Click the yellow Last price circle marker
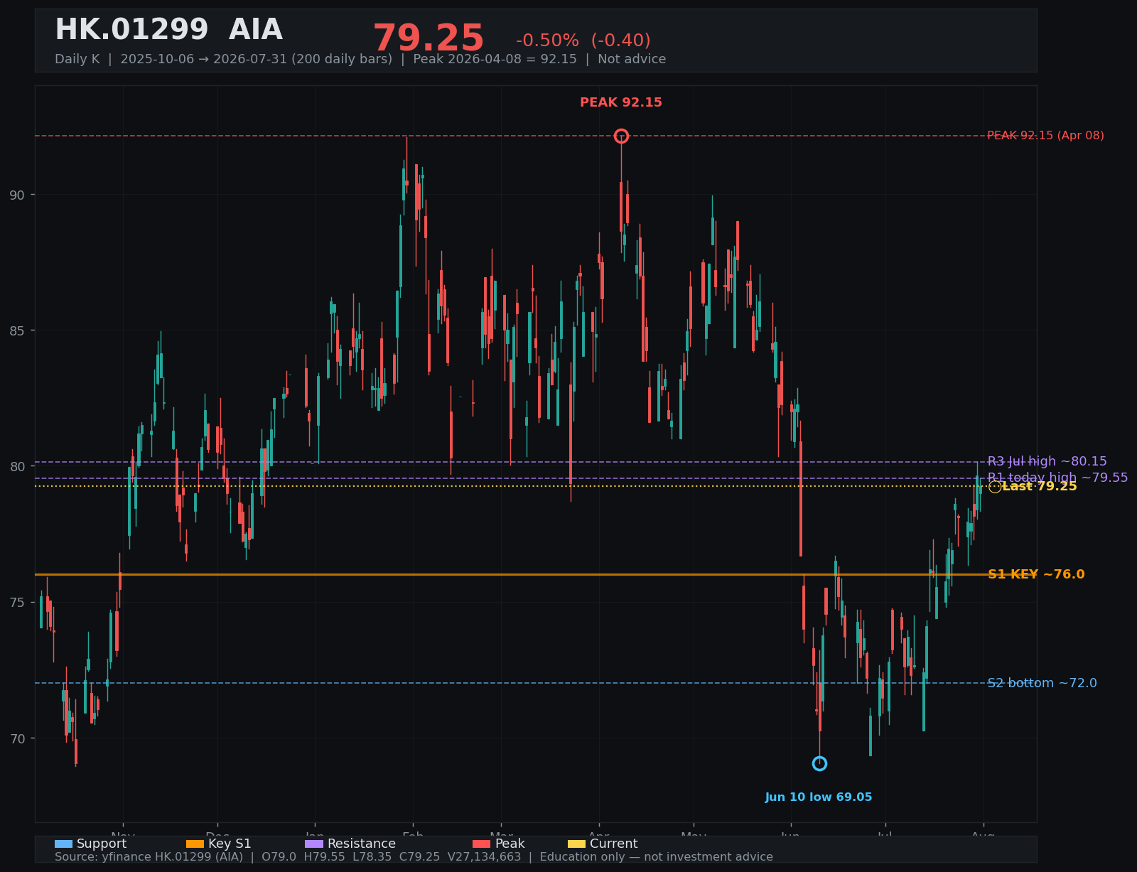 (x=995, y=486)
